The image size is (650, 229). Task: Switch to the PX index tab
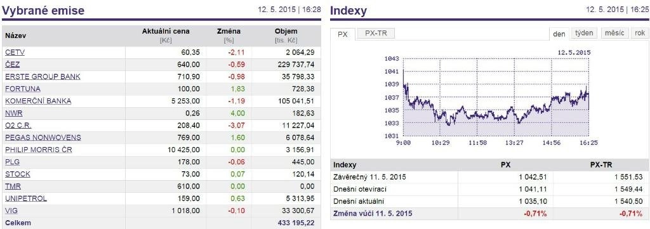(x=342, y=34)
